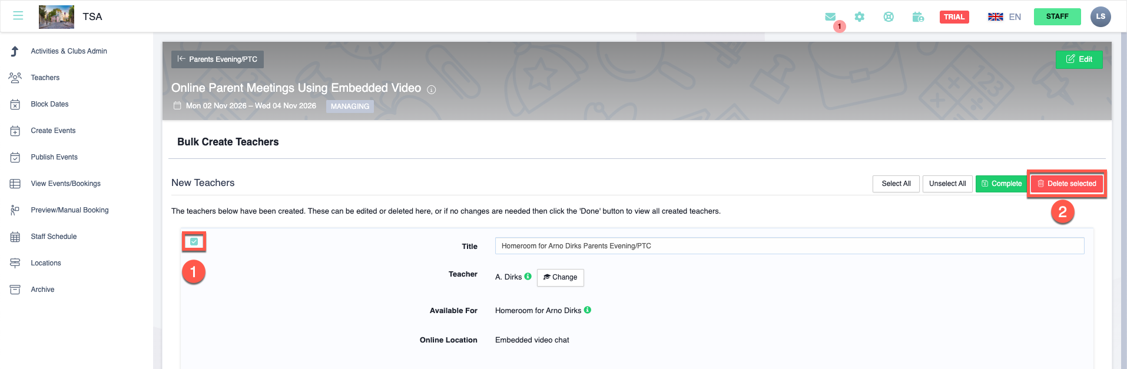The width and height of the screenshot is (1127, 369).
Task: Open the settings gear icon
Action: coord(860,17)
